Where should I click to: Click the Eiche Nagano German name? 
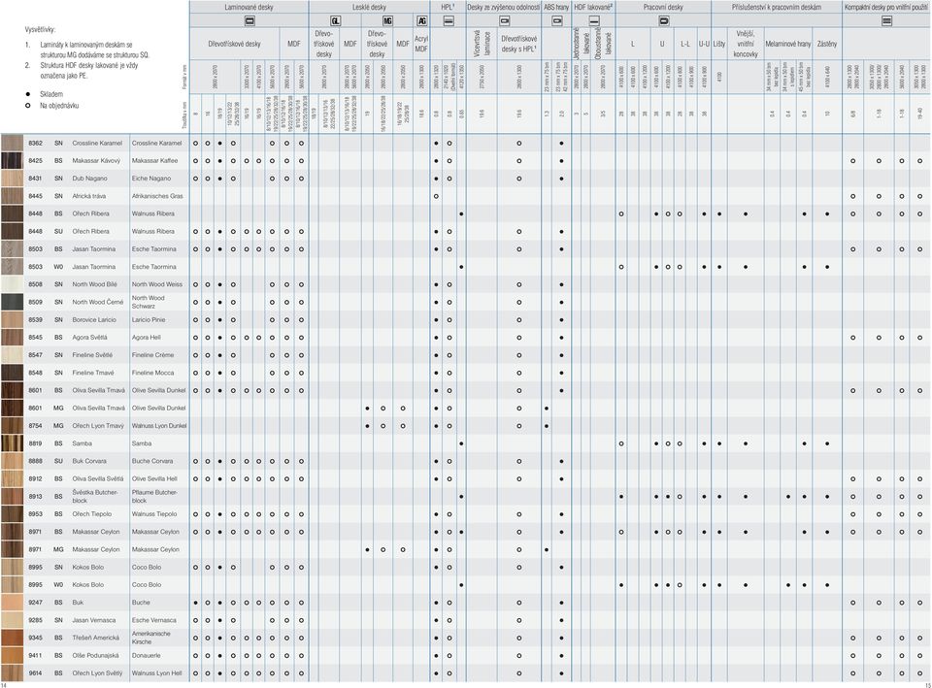[x=151, y=179]
